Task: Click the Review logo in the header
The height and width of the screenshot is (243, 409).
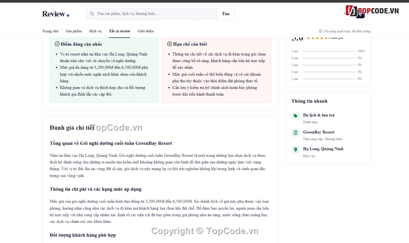Action: tap(56, 14)
